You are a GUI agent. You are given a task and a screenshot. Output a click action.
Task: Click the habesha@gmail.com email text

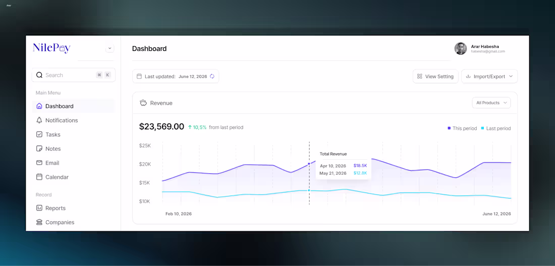click(x=488, y=51)
